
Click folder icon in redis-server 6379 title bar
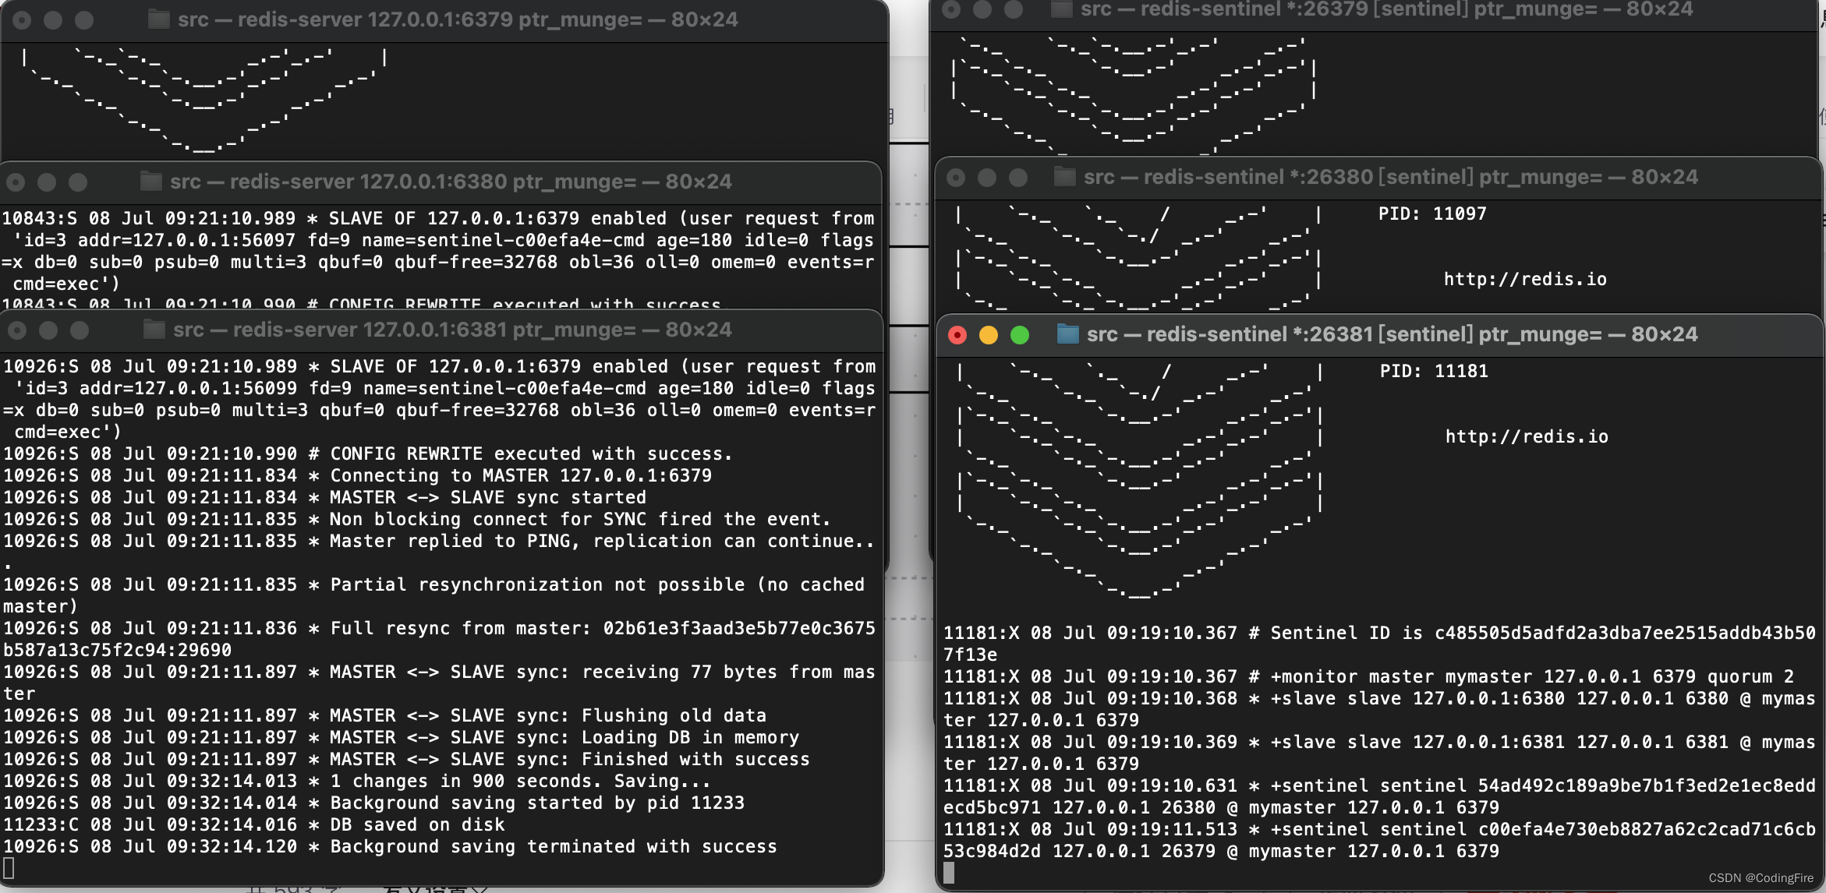(159, 19)
